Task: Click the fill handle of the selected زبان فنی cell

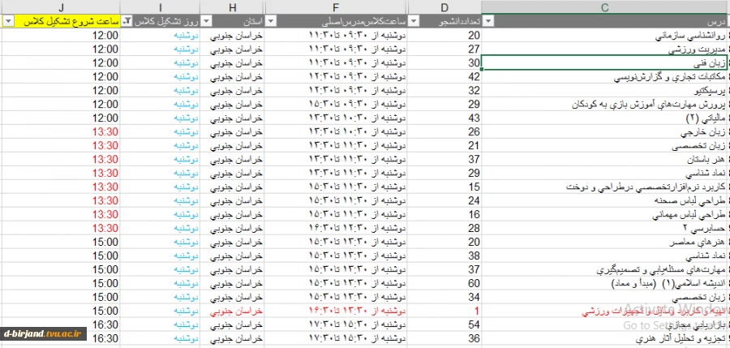Action: pyautogui.click(x=483, y=70)
